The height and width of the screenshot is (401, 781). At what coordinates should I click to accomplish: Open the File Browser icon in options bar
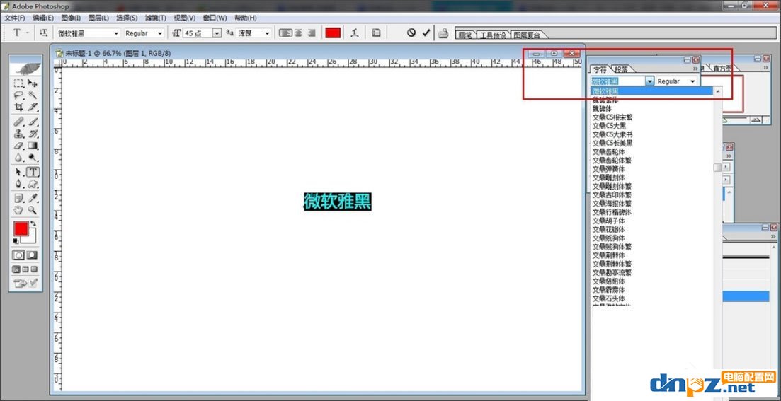point(443,33)
